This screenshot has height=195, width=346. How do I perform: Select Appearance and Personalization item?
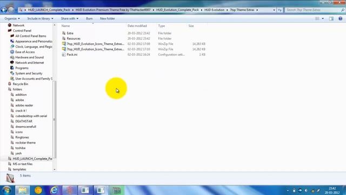point(34,41)
